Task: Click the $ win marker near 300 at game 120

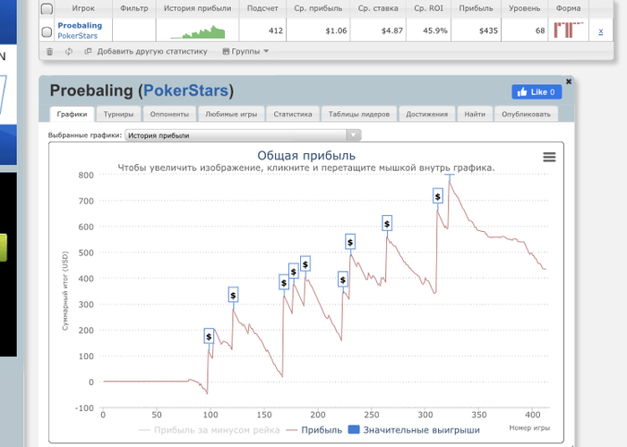Action: (x=233, y=295)
